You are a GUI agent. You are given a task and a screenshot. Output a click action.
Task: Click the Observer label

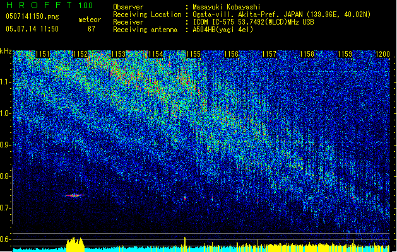(x=128, y=7)
